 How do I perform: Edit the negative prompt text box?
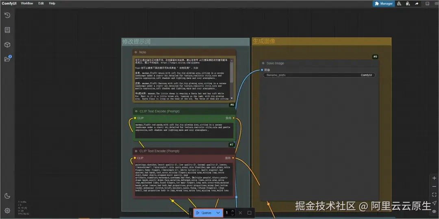pos(184,179)
